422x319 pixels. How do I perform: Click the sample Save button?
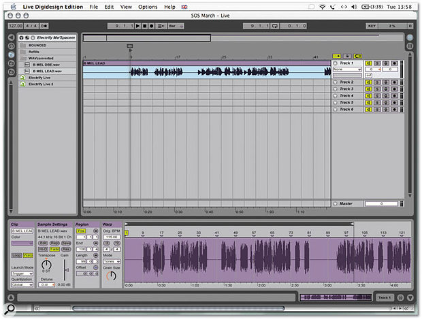[x=66, y=243]
